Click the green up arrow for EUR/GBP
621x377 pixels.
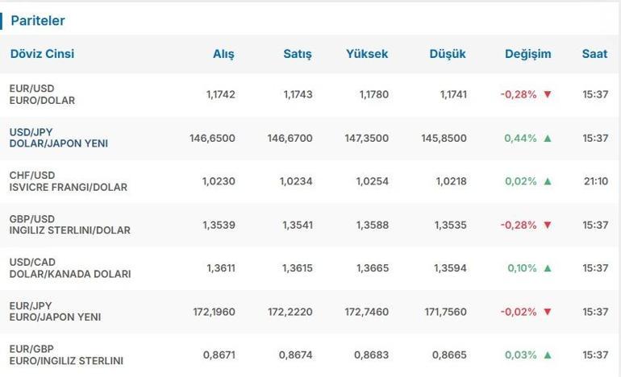click(548, 354)
